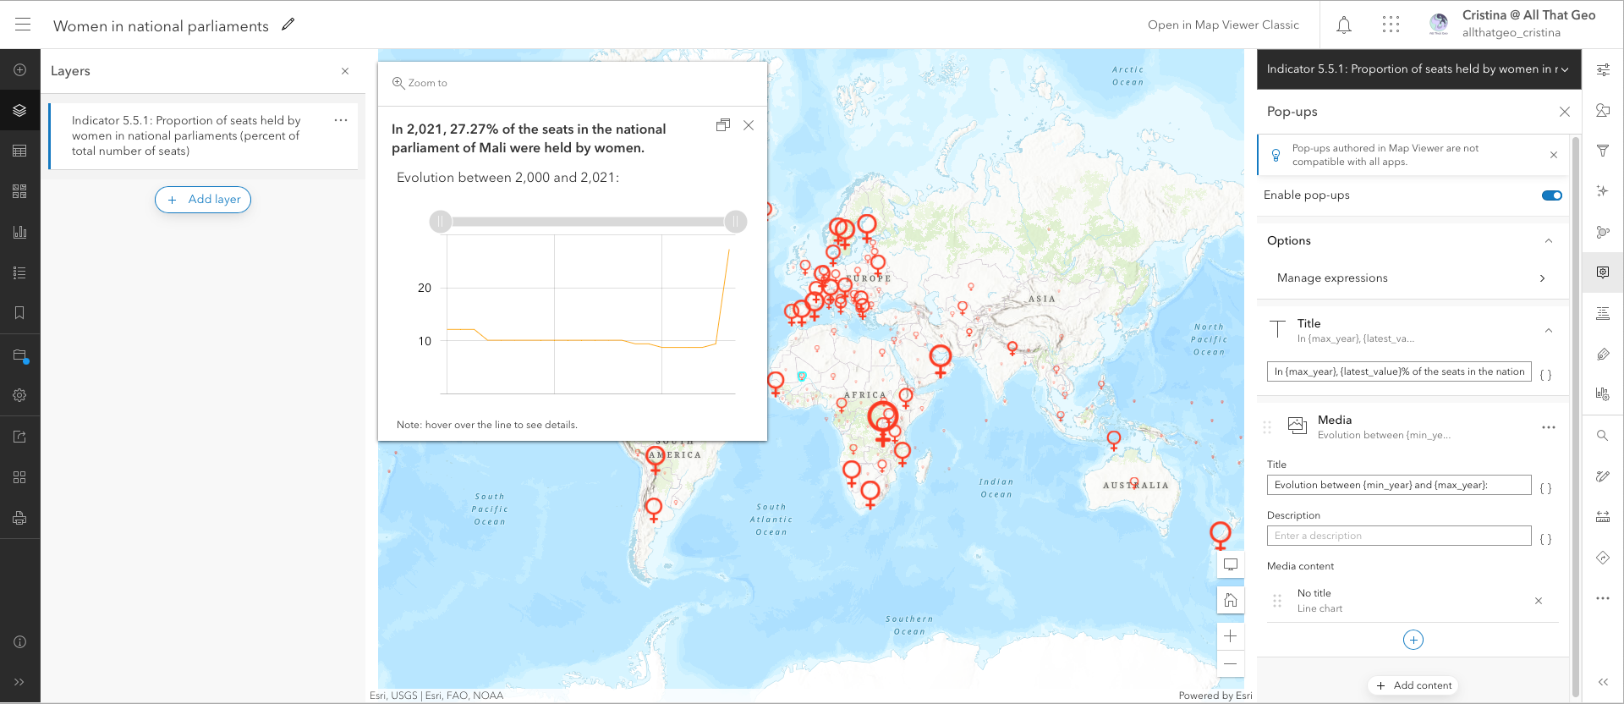
Task: Open the Legend panel icon
Action: (20, 272)
